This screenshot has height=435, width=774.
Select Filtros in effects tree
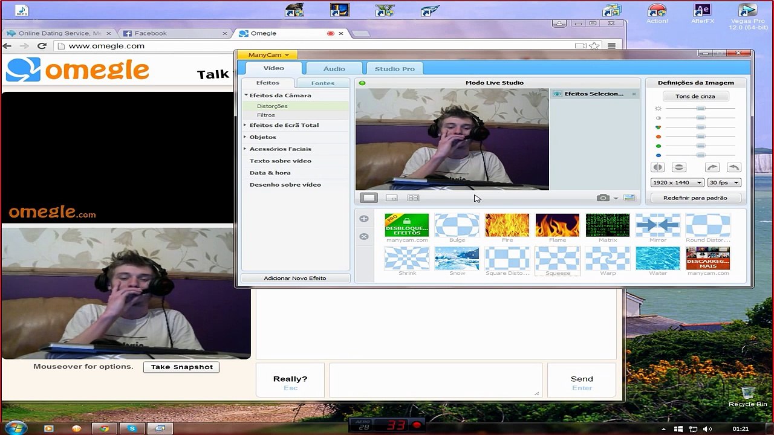266,115
